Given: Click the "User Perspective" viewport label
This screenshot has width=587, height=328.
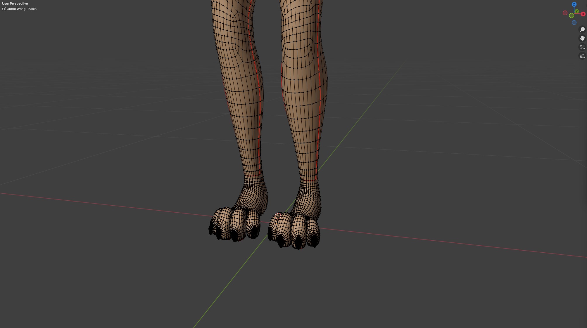Looking at the screenshot, I should click(15, 4).
